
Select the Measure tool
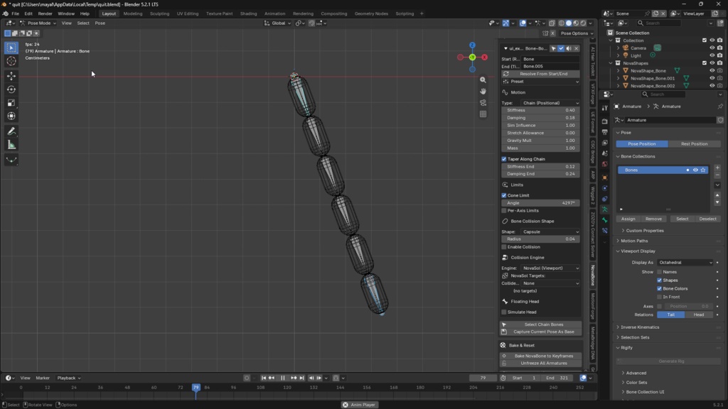click(11, 145)
